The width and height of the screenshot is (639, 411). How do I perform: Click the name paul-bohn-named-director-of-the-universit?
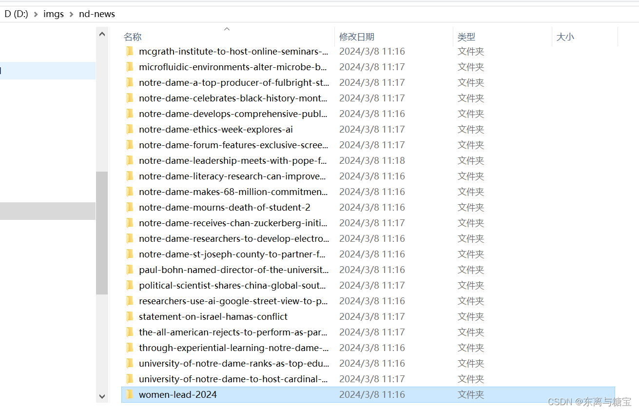[234, 270]
